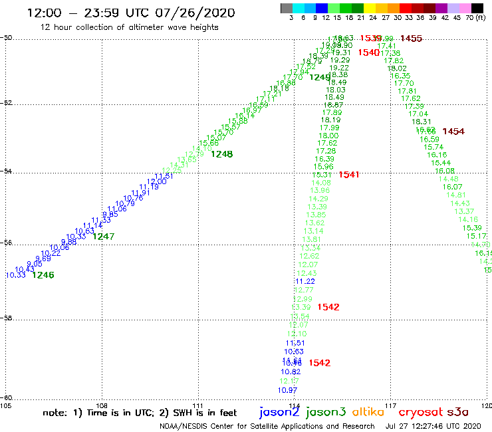Click wave height value 10.43
Screen dimensions: 492x432
point(25,269)
